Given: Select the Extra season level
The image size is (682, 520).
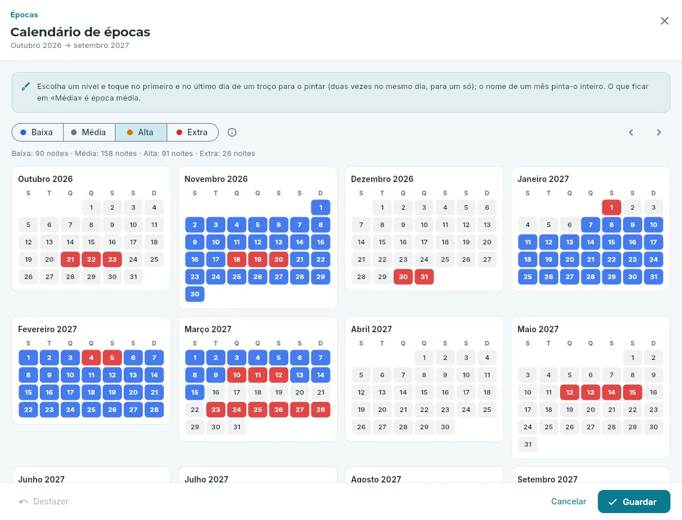Looking at the screenshot, I should (x=192, y=132).
